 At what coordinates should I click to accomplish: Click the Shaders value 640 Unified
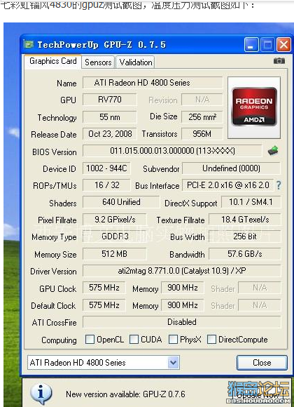click(x=121, y=202)
